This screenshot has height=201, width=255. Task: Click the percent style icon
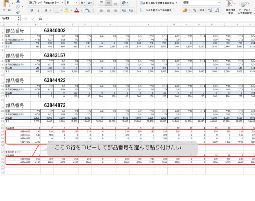tap(194, 10)
